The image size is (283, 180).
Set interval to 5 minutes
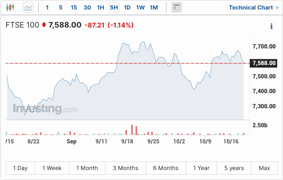click(x=61, y=8)
